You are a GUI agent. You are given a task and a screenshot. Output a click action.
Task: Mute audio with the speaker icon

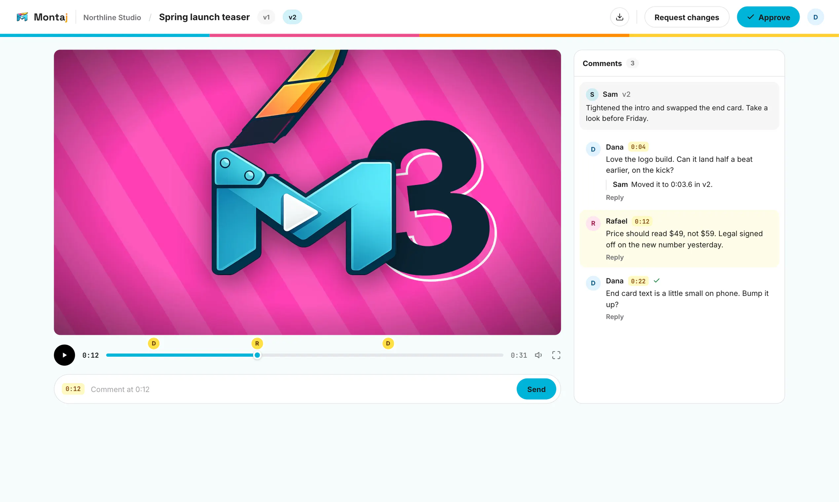tap(538, 355)
